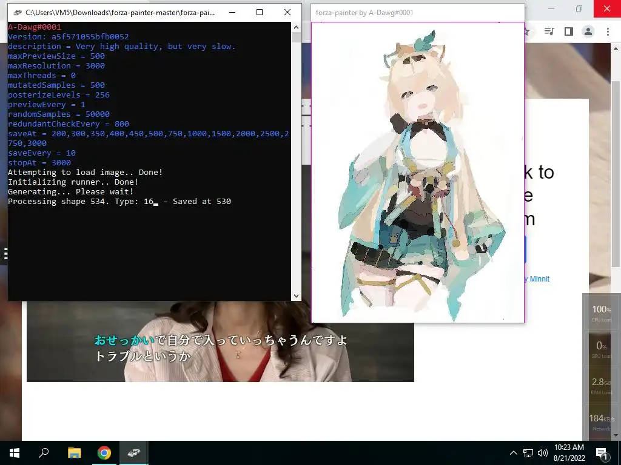The height and width of the screenshot is (465, 621).
Task: Click the 'stopAt = 3000' line
Action: pyautogui.click(x=39, y=162)
